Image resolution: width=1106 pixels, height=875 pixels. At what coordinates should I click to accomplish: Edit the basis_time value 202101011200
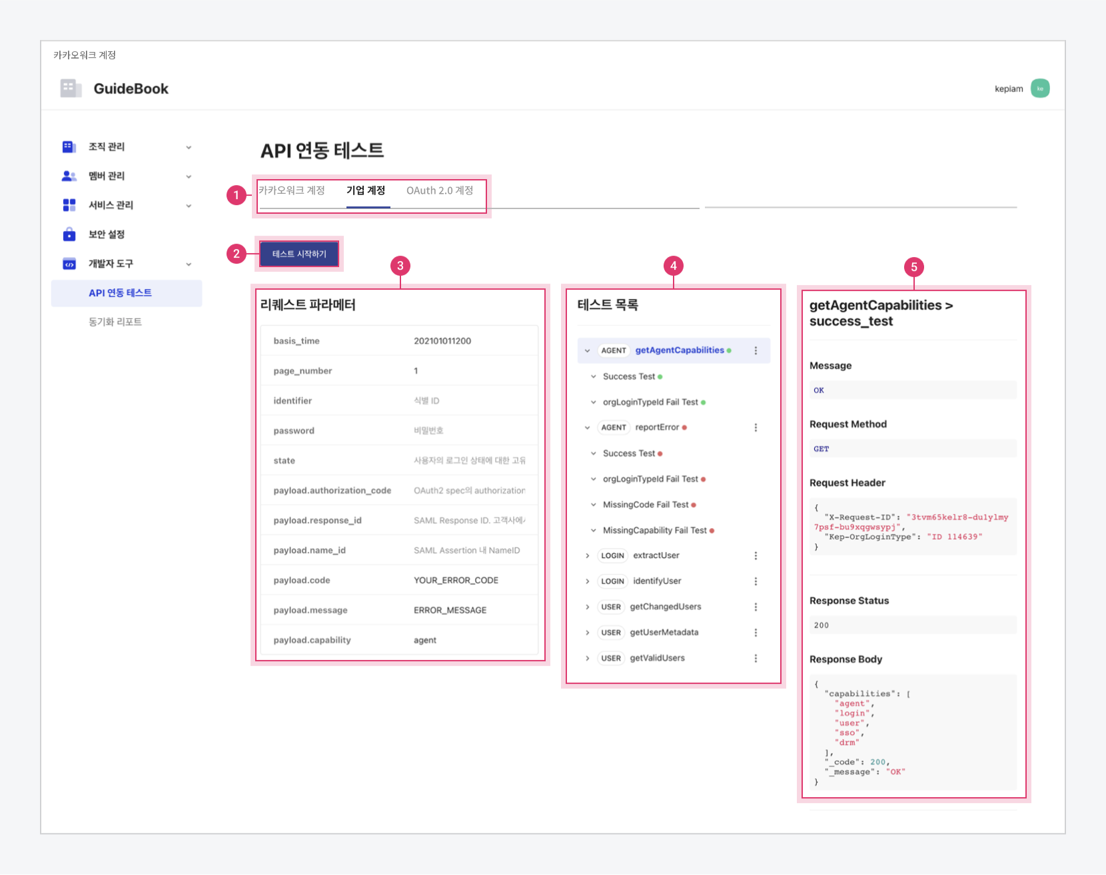tap(442, 341)
